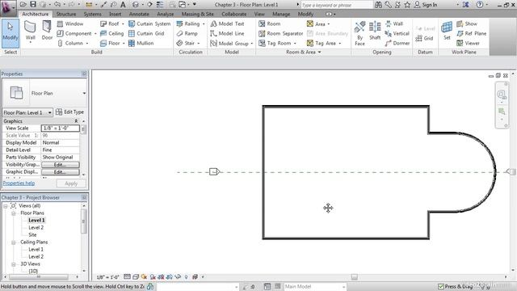Choose the Ceiling tool
This screenshot has width=517, height=291.
[111, 33]
